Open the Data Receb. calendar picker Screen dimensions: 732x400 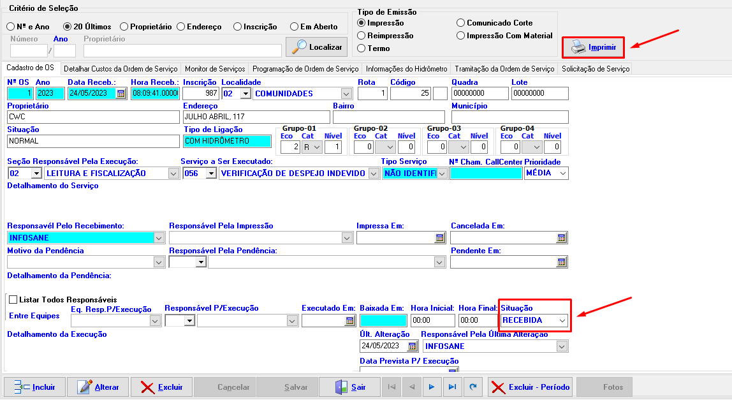coord(121,94)
